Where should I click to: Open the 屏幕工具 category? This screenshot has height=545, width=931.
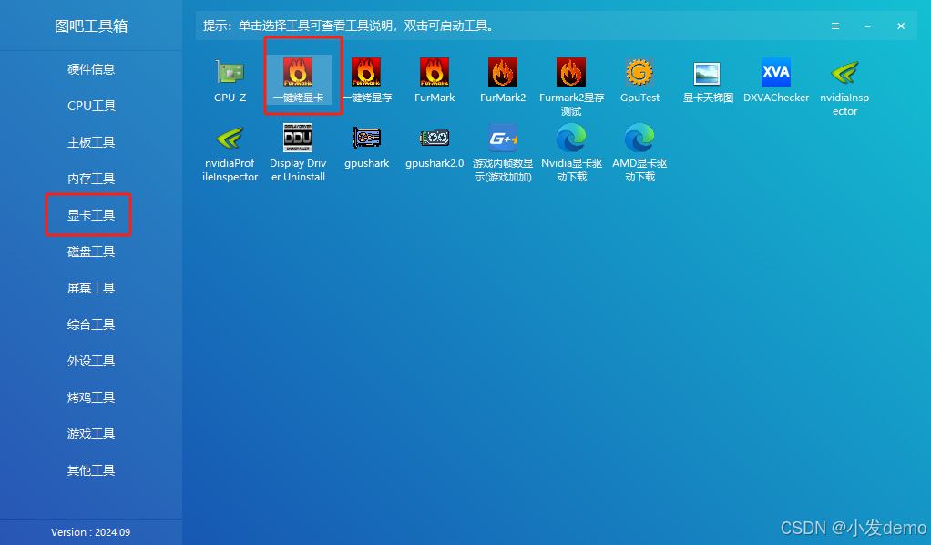coord(91,288)
